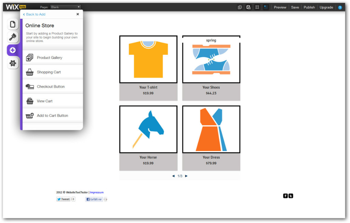Add a Product Gallery from the list
Screen dimensions: 350x223
(50, 58)
